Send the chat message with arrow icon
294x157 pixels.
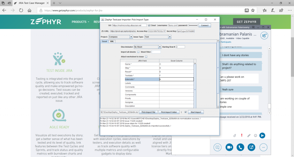coord(262,135)
